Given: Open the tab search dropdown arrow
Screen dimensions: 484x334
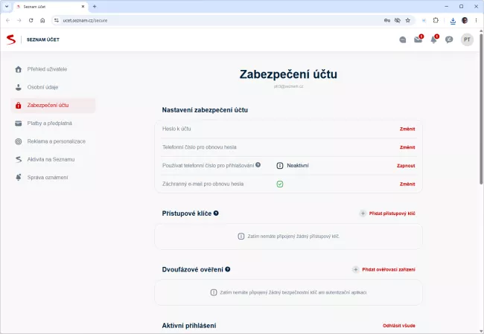Looking at the screenshot, I should coord(7,6).
